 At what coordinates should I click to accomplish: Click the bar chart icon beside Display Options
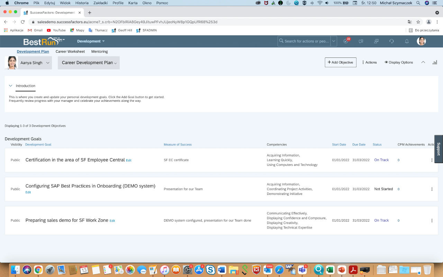[435, 62]
